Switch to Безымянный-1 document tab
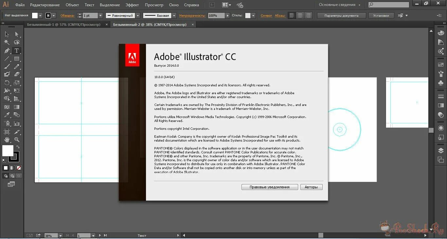447x239 pixels. click(64, 25)
